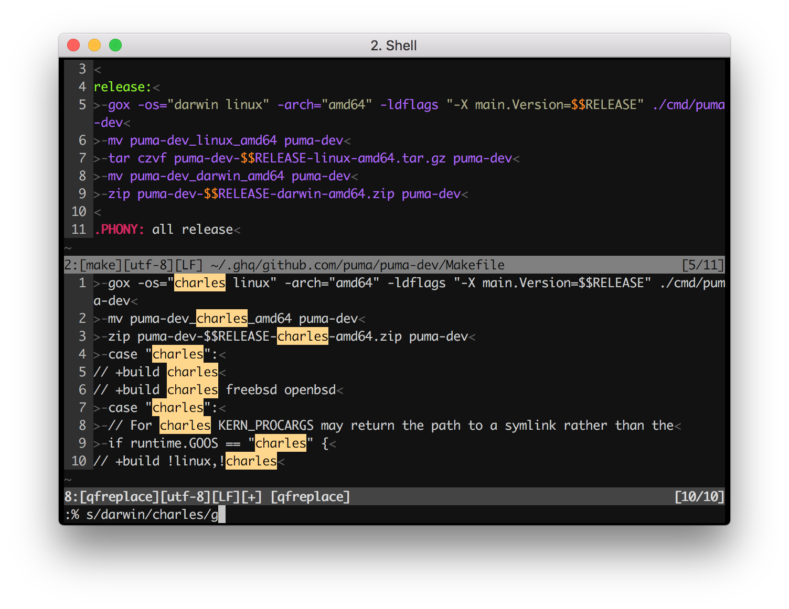The image size is (789, 609).
Task: Click '.PHONY:' keyword on line 11
Action: pos(119,230)
